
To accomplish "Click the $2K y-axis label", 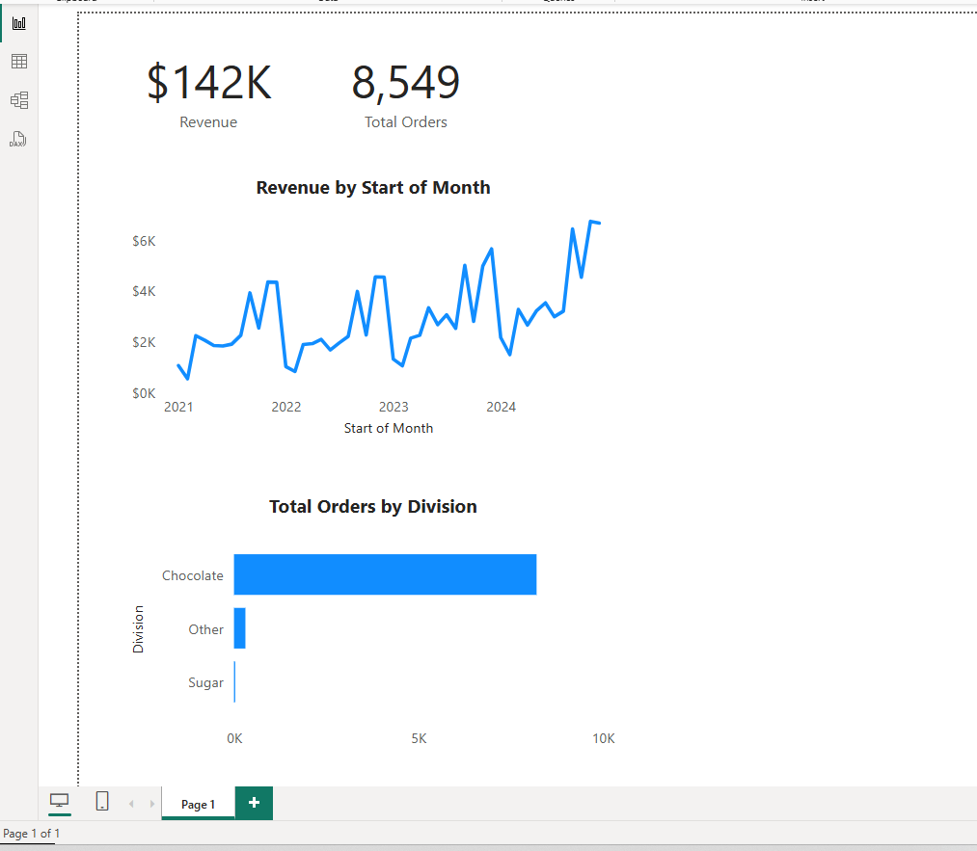I will (144, 342).
